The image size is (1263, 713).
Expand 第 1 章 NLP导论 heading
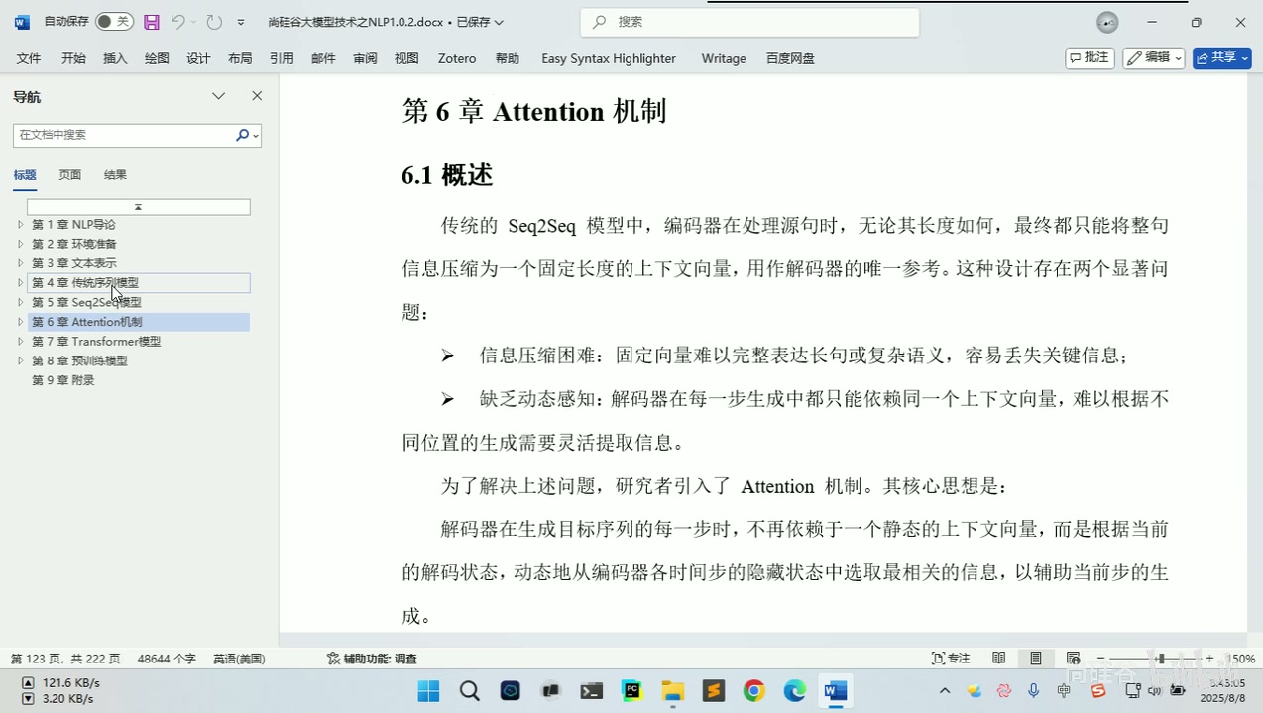pyautogui.click(x=20, y=225)
